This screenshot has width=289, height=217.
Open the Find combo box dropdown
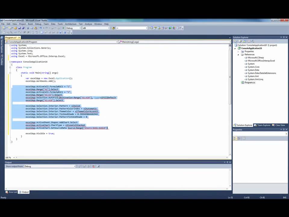click(147, 28)
